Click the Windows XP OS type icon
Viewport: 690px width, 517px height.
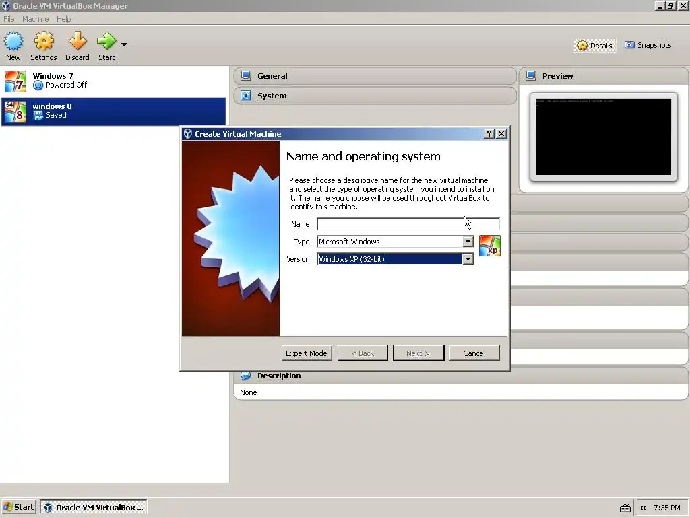click(x=490, y=245)
